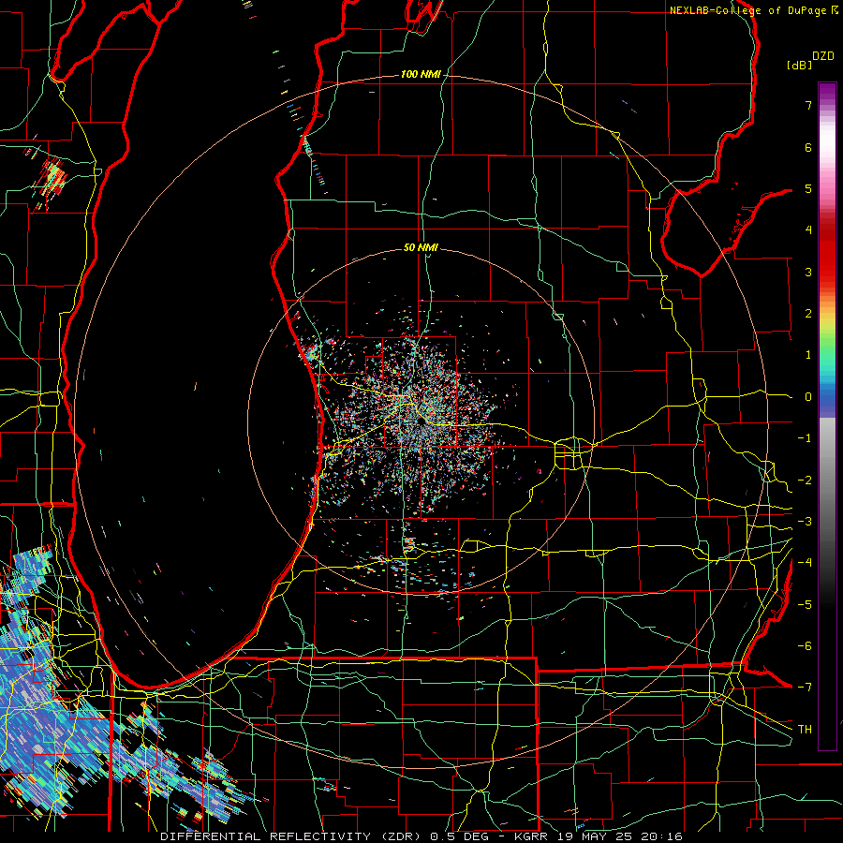Click the -4 value on color scale
Viewport: 843px width, 843px height.
click(x=805, y=563)
